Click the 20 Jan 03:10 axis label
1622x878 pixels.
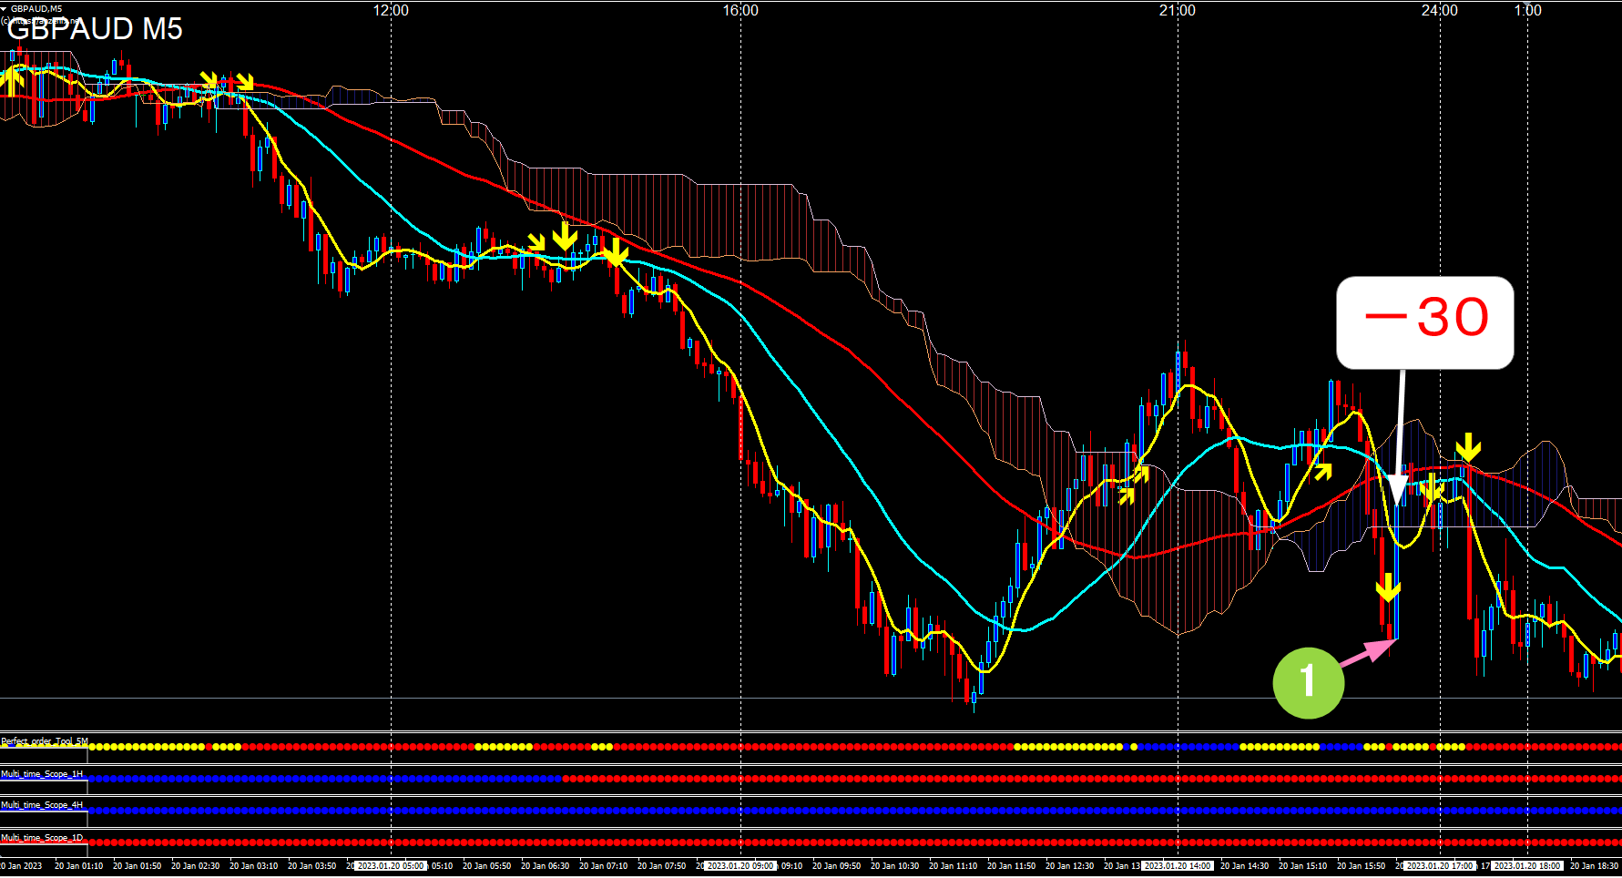click(253, 866)
